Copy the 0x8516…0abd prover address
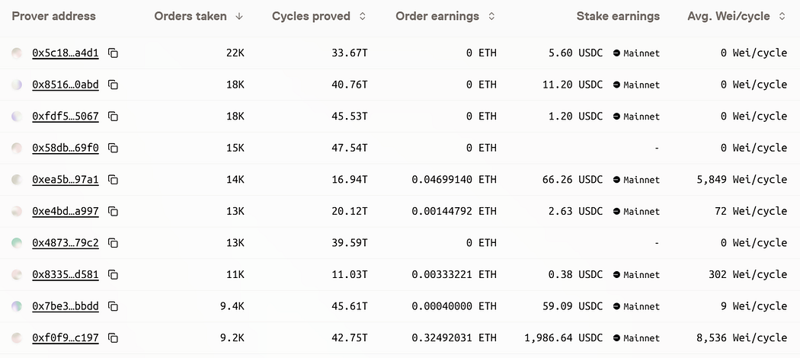The width and height of the screenshot is (800, 358). (x=114, y=85)
